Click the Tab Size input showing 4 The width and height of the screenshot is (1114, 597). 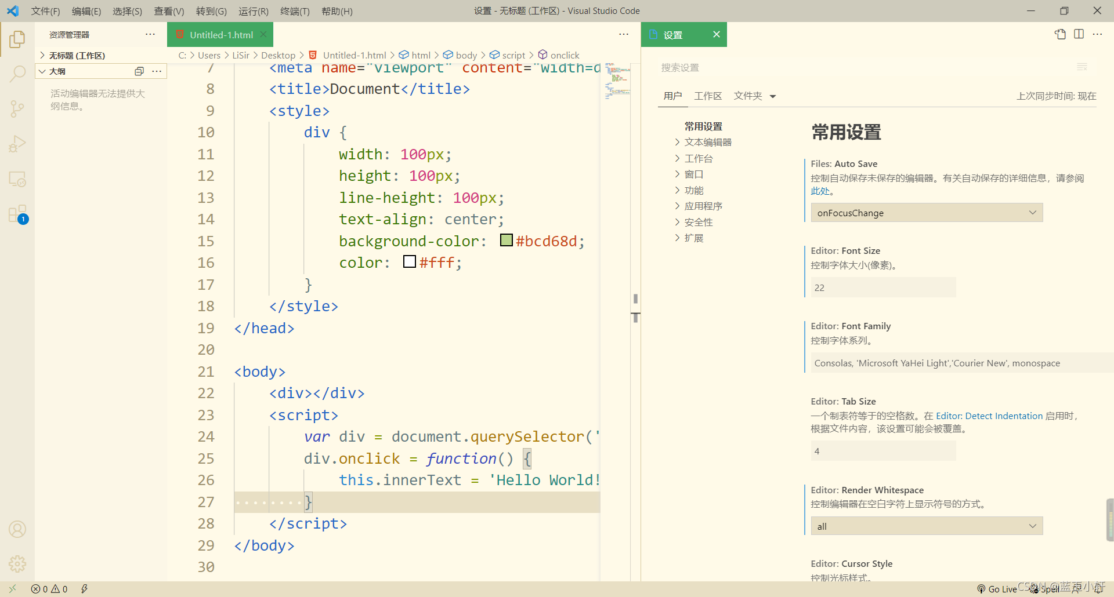pos(883,451)
